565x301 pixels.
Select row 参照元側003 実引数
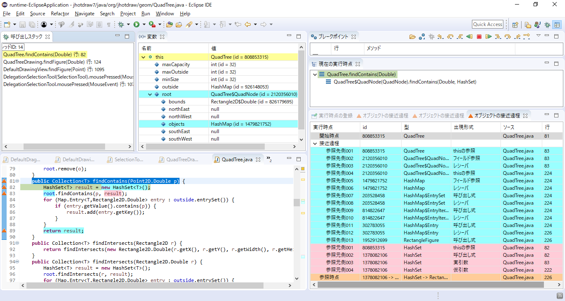[436, 263]
